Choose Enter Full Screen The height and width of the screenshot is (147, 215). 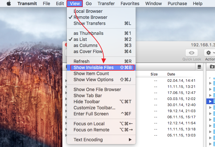[x=101, y=114]
